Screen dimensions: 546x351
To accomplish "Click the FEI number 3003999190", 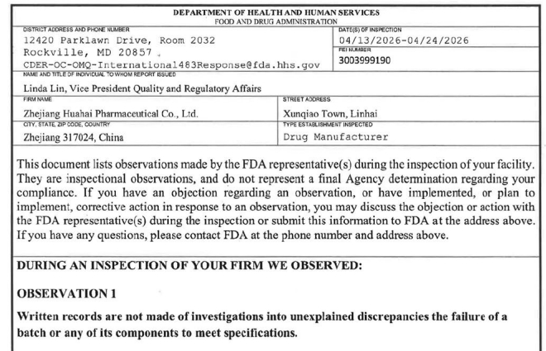I will click(364, 60).
